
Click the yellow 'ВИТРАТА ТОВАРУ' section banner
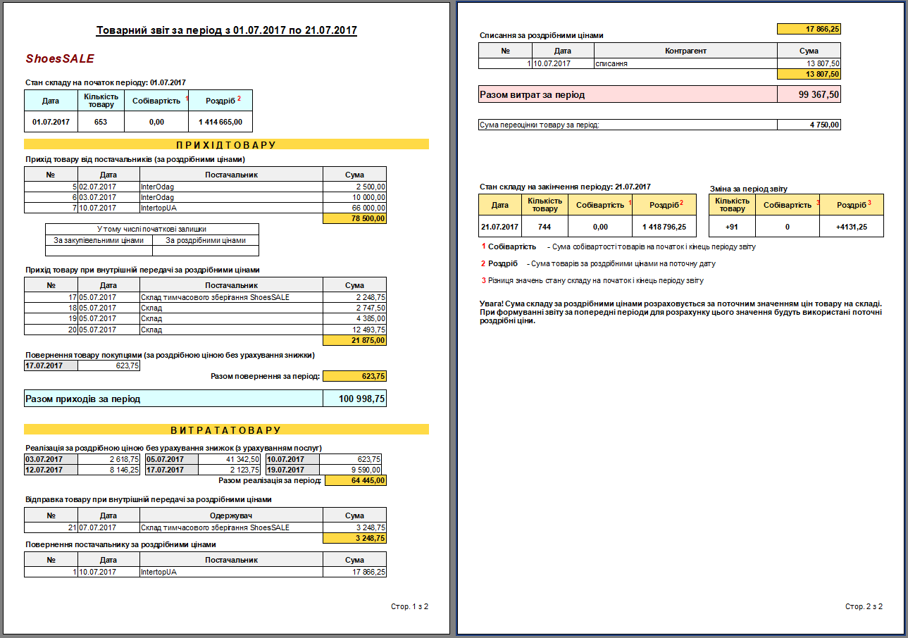(226, 430)
